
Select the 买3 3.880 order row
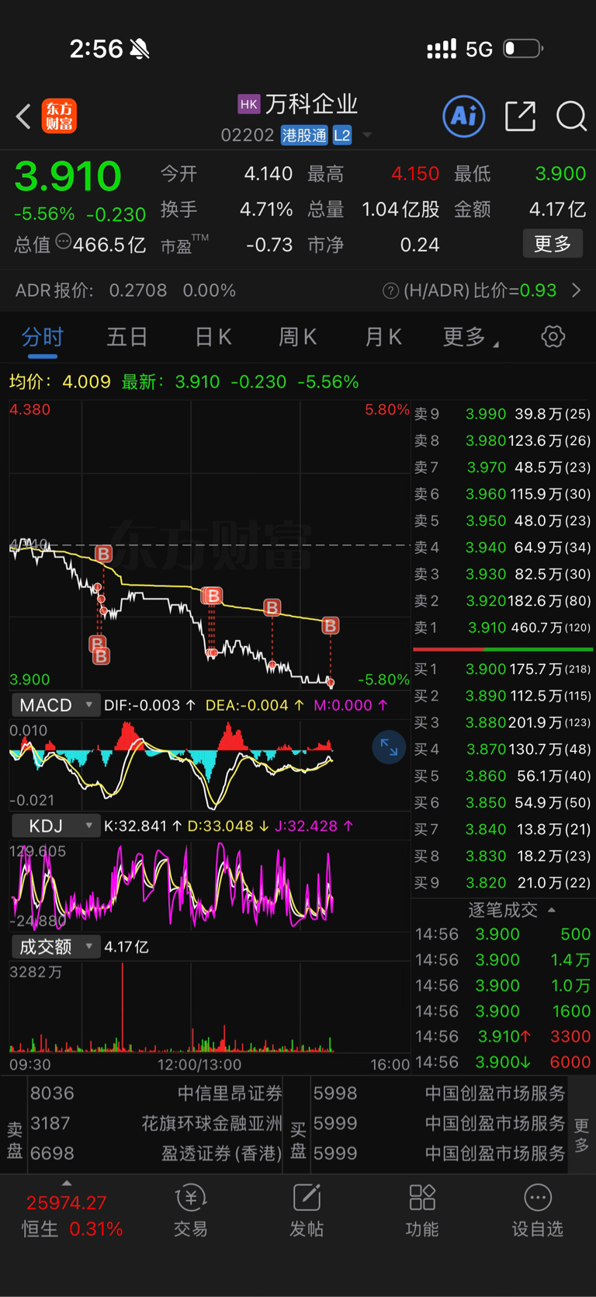[x=503, y=723]
